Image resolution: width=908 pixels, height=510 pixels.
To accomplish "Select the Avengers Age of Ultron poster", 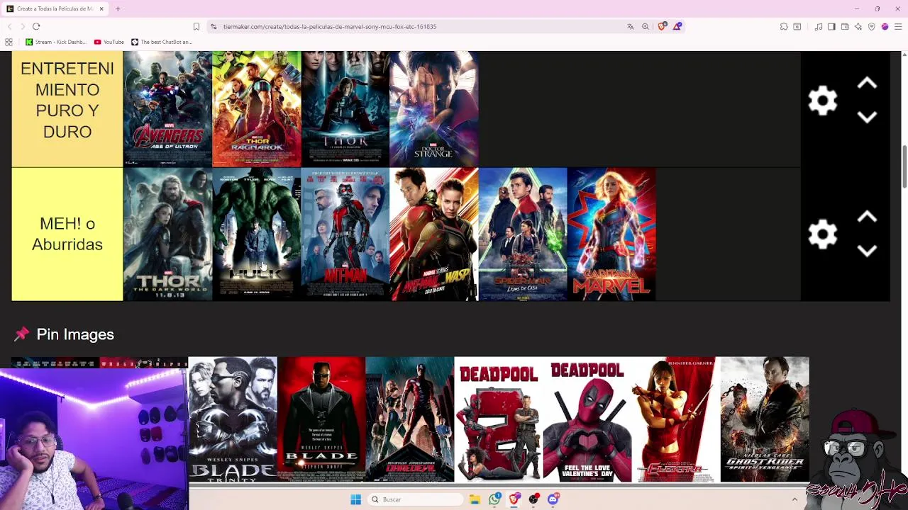I will 167,108.
